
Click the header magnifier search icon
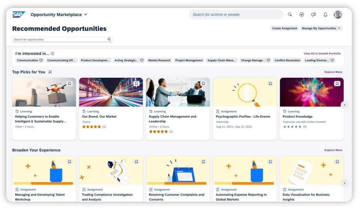[x=290, y=14]
